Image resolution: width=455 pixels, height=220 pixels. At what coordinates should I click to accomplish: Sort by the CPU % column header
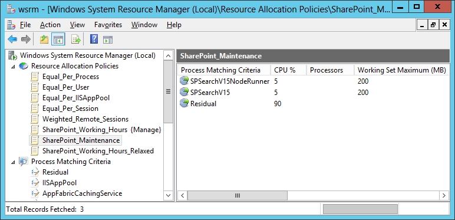click(289, 70)
